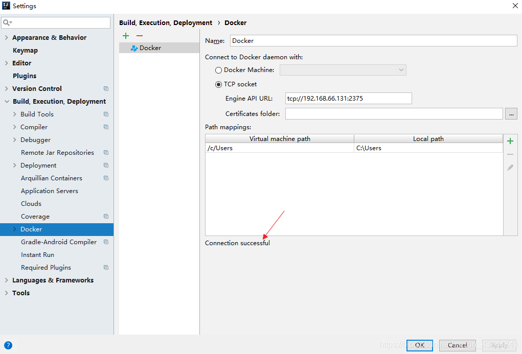Open Plugins settings page
The height and width of the screenshot is (354, 522).
pyautogui.click(x=25, y=76)
